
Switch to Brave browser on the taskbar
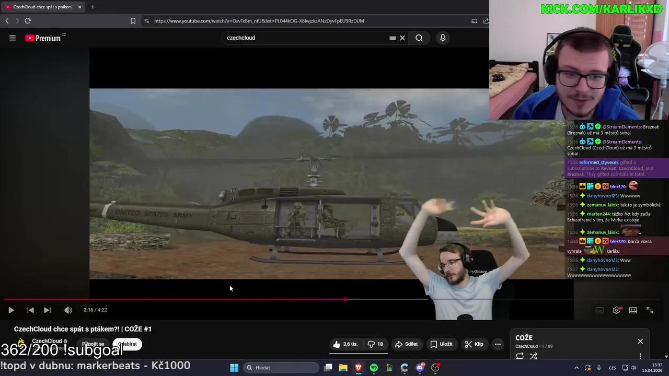pos(359,368)
